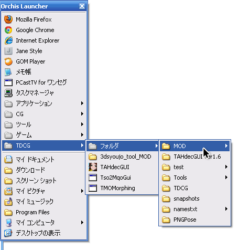
Task: Open the メモ帳 notepad icon
Action: click(8, 72)
